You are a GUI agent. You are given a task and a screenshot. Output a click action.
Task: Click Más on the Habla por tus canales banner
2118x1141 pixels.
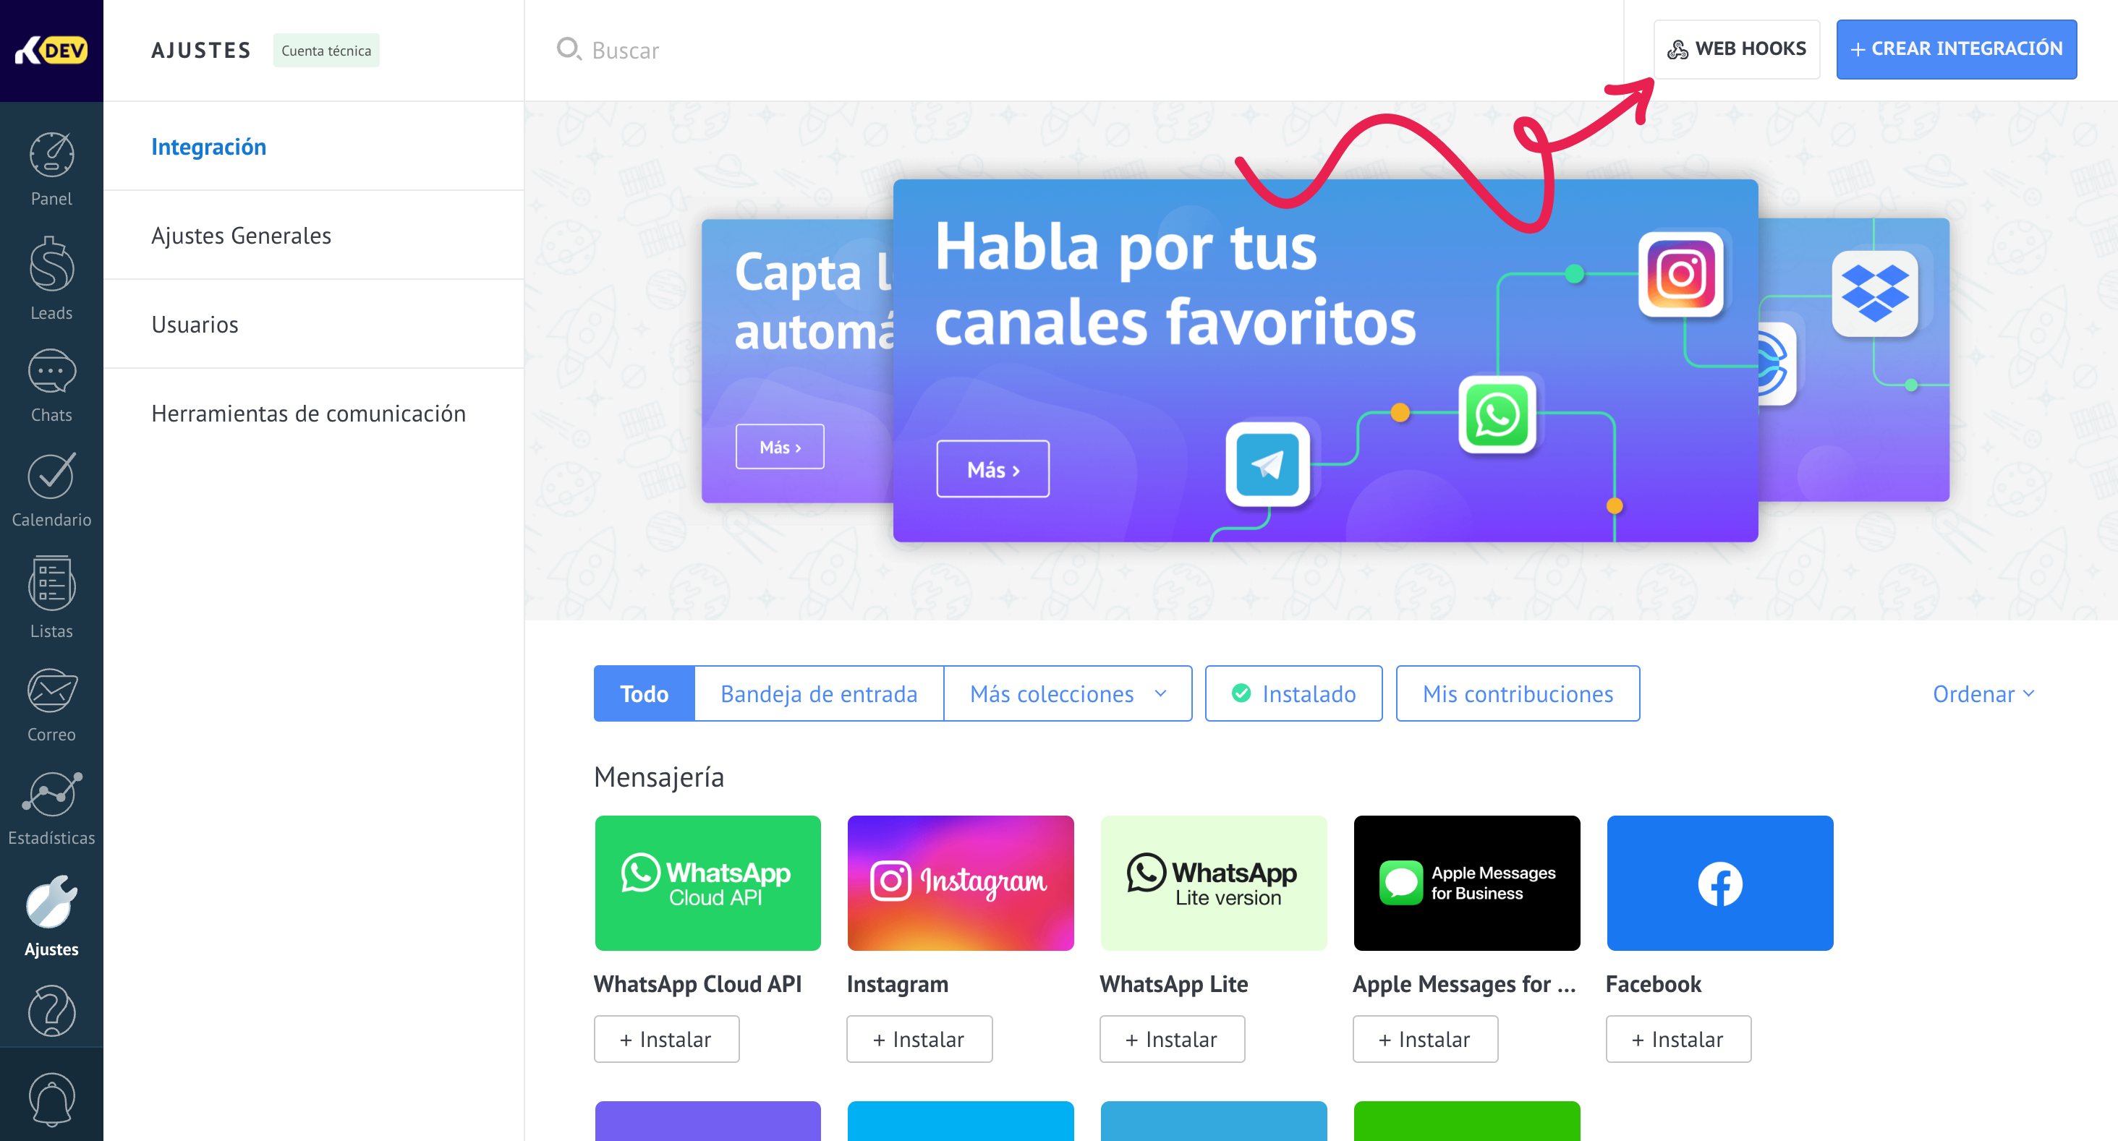tap(992, 469)
